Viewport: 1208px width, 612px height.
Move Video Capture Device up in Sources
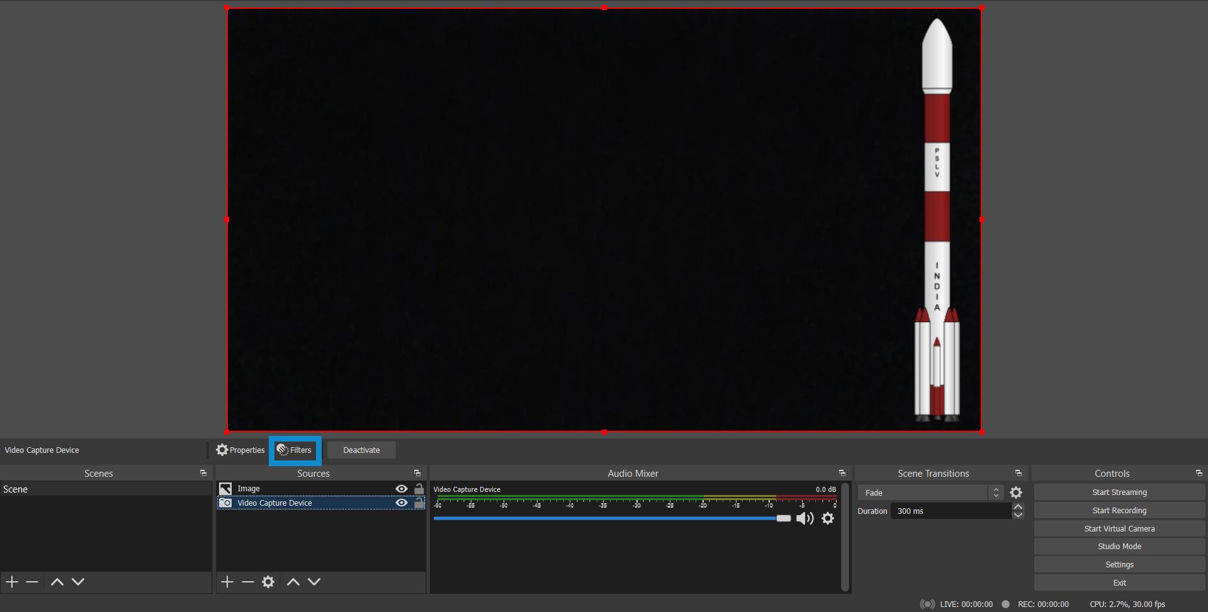click(x=293, y=582)
